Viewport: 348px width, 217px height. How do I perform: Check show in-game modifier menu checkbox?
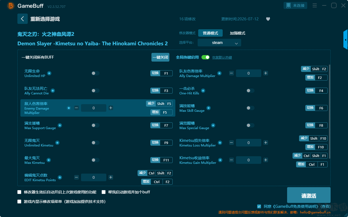pos(19,202)
